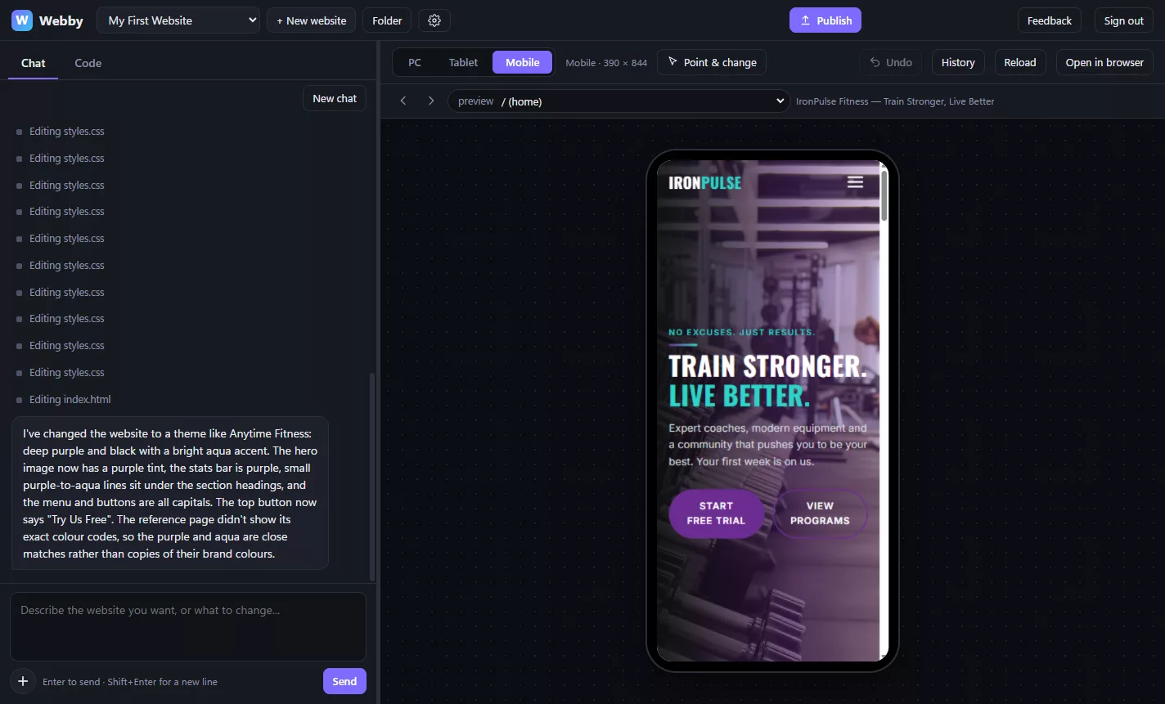The image size is (1165, 704).
Task: Click the 'Editing index.html' log entry
Action: [70, 399]
